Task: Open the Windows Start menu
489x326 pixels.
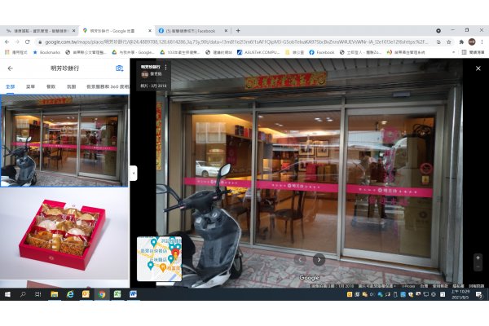Action: [8, 294]
